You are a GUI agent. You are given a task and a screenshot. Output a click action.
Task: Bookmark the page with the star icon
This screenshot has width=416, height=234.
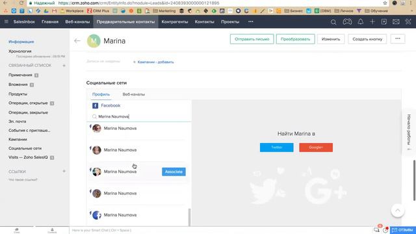tap(385, 3)
